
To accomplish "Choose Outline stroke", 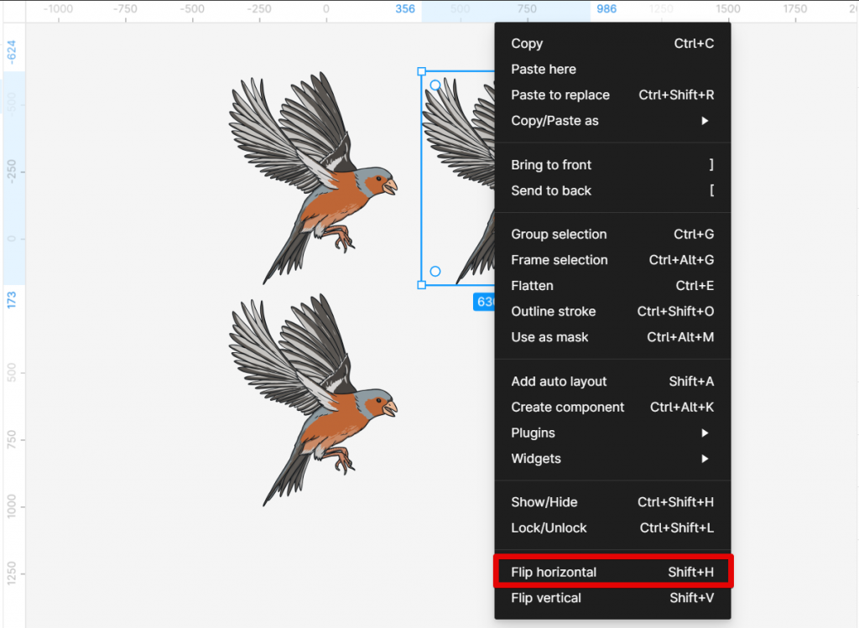I will 554,311.
